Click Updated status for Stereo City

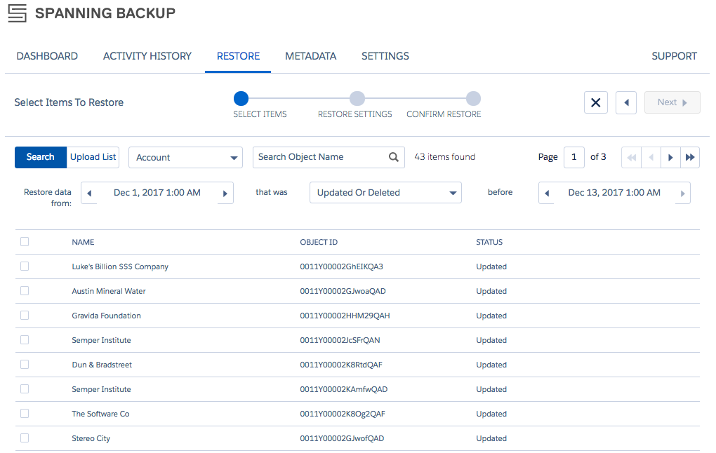[x=491, y=438]
